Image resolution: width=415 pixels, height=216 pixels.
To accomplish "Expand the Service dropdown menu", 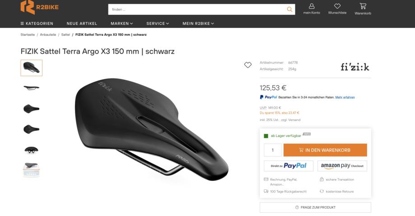I will [157, 23].
